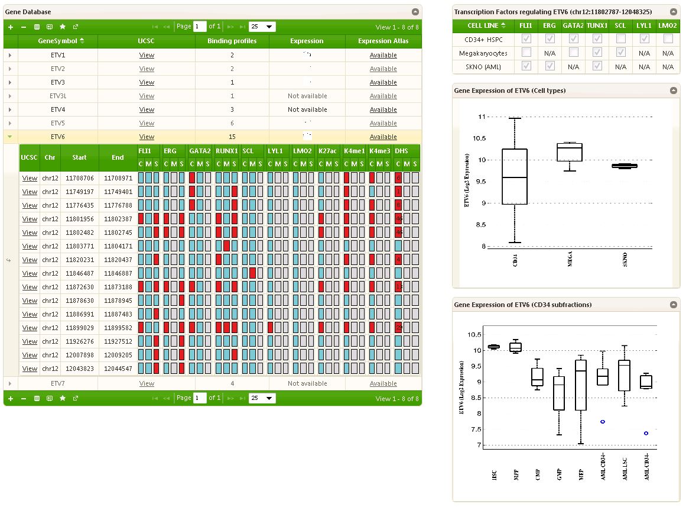Open the Expression Atlas link for ETV4
Screen dimensions: 686x507
383,109
